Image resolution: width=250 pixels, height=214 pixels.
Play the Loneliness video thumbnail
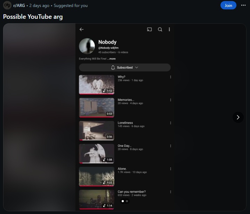click(97, 130)
